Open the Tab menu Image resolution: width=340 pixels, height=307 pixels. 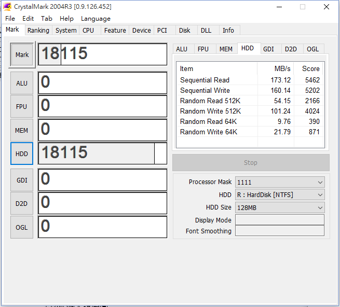coord(47,19)
